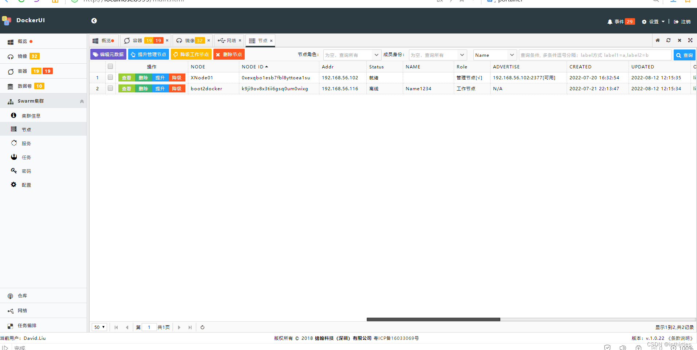Click the horizontal scrollbar thumb
Viewport: 697px width, 350px height.
click(433, 319)
